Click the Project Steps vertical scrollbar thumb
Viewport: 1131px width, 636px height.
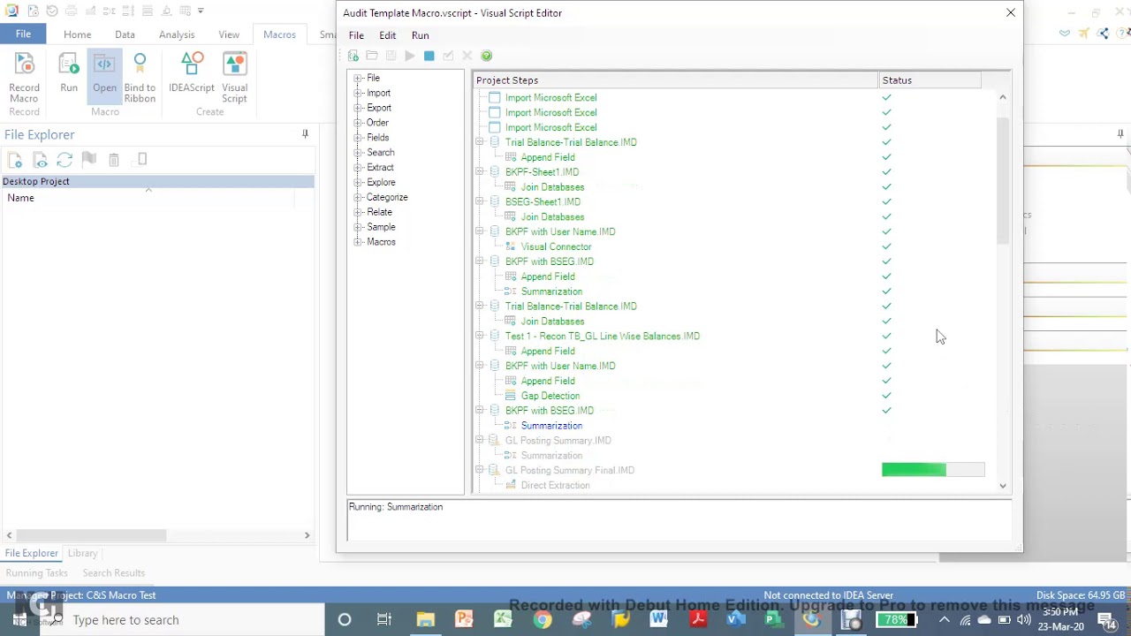pyautogui.click(x=1002, y=179)
